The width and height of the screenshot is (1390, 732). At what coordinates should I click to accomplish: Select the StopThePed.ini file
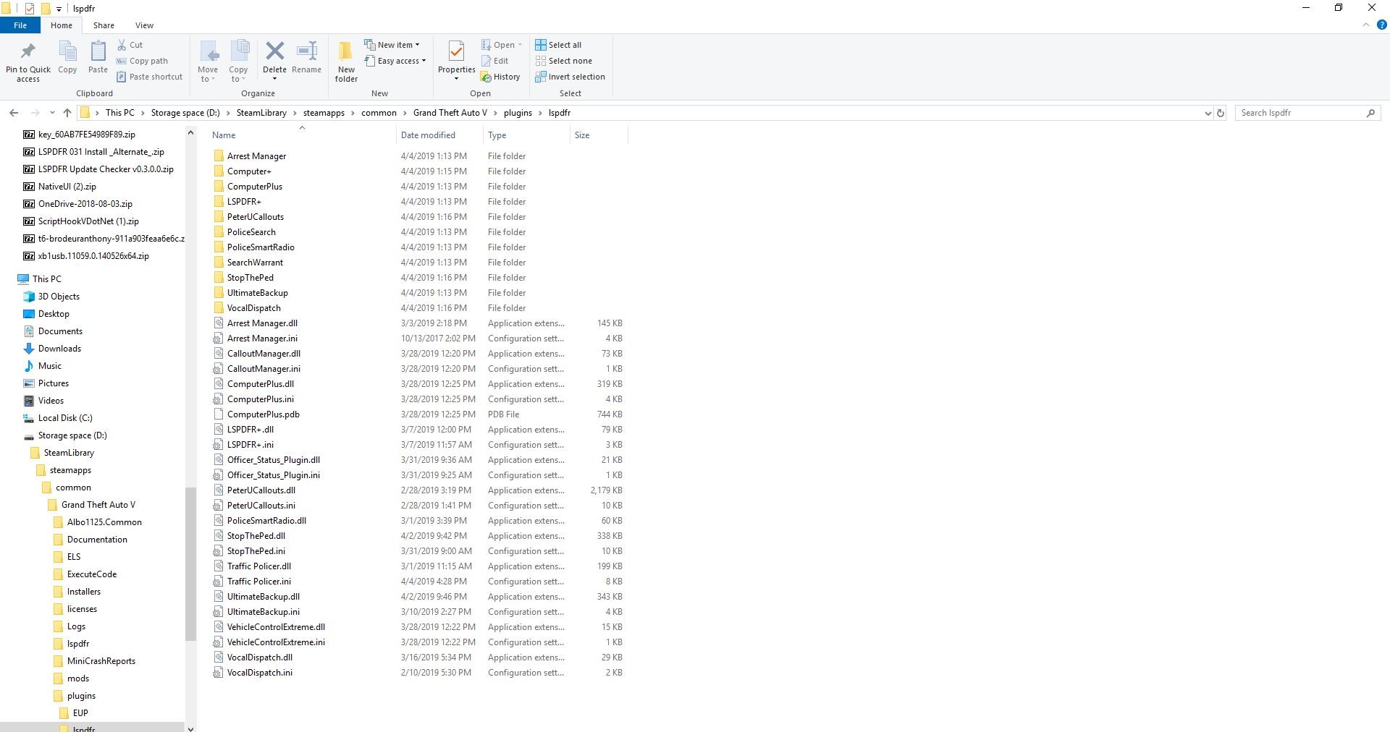coord(256,551)
